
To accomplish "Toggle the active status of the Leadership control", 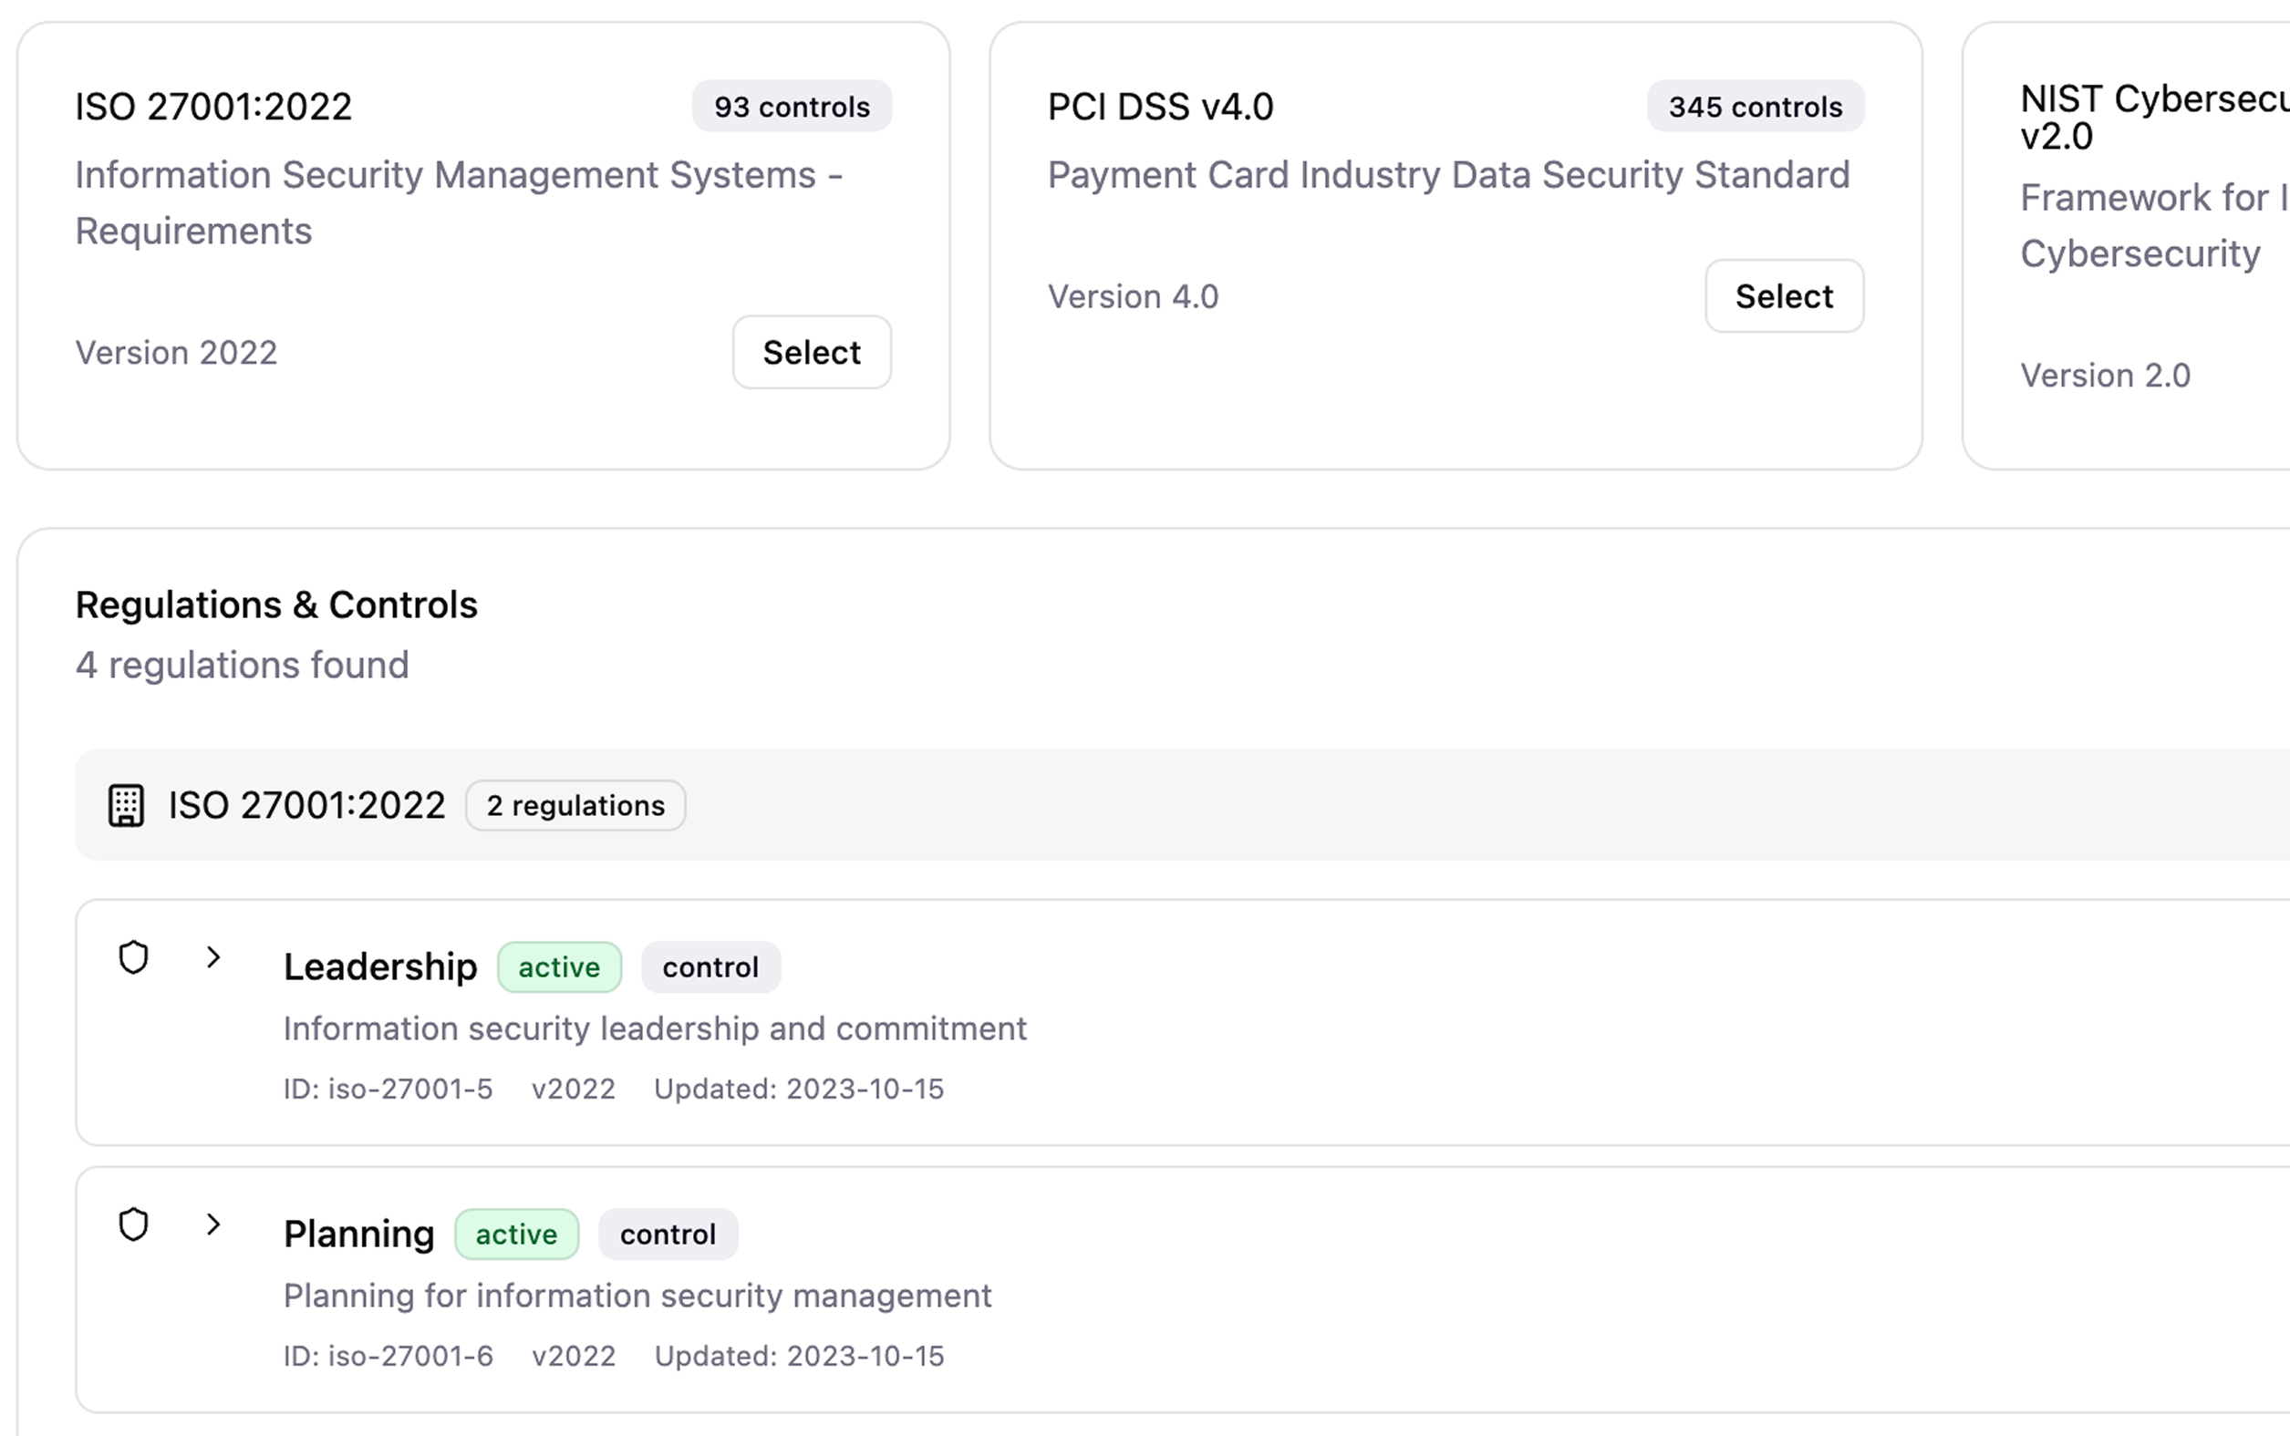I will click(x=559, y=966).
